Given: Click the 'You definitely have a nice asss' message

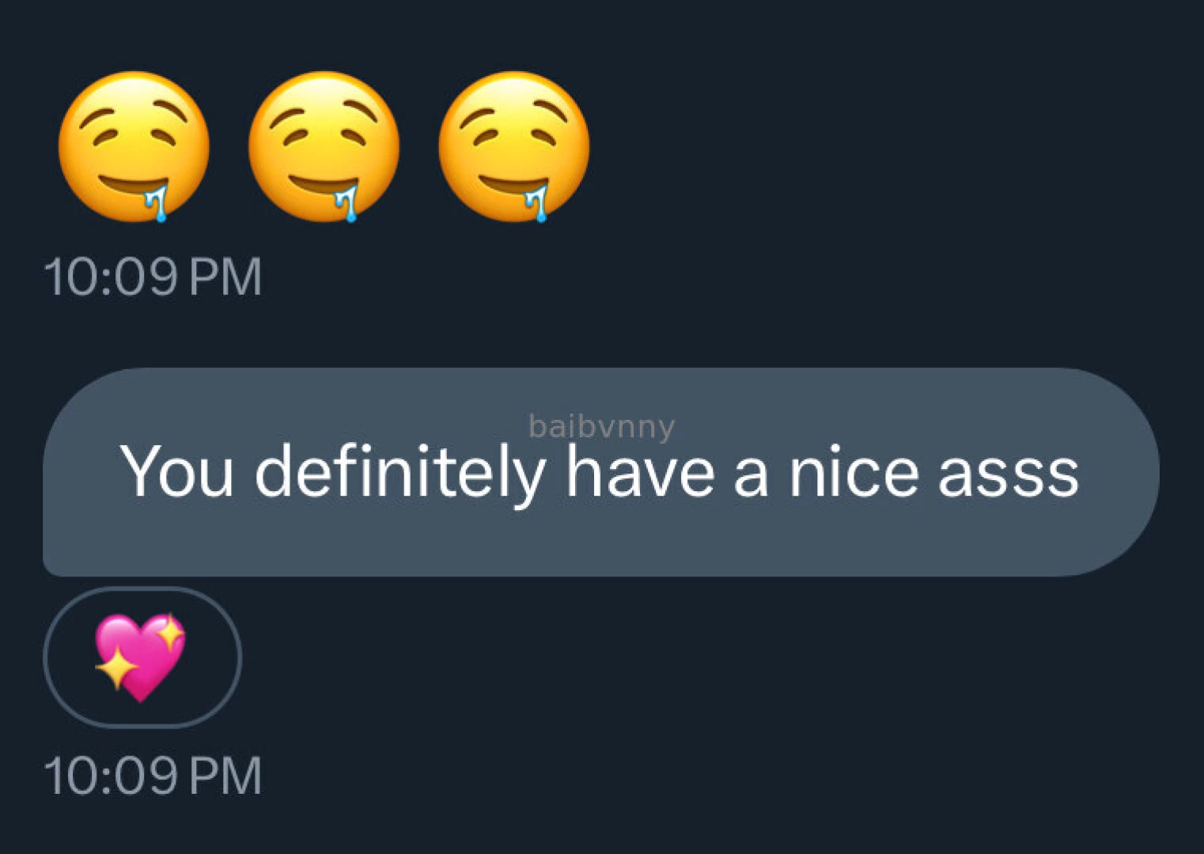Looking at the screenshot, I should coord(601,470).
